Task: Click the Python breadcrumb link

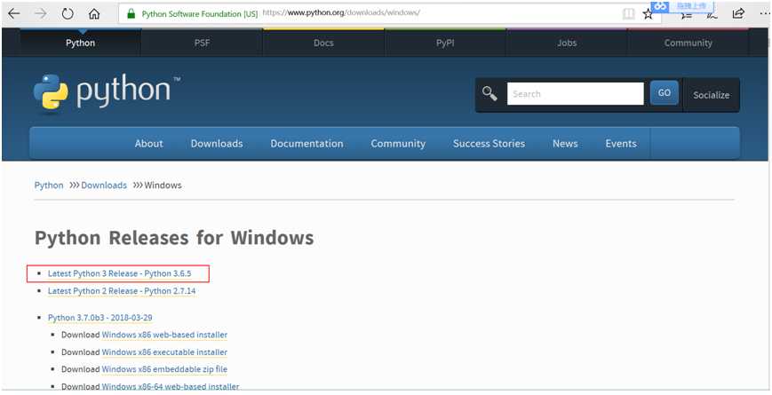Action: coord(49,186)
